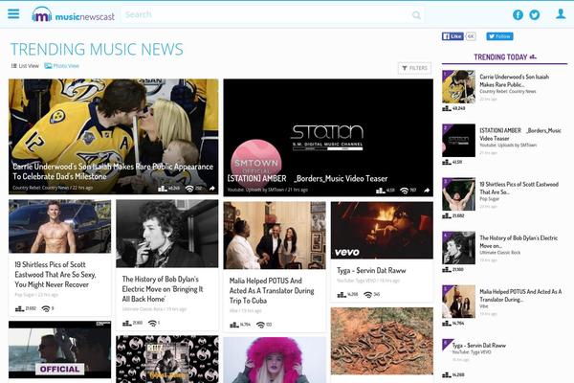Click the snakes on red dirt thumbnail
Viewport: 574px width, 383px height.
[x=382, y=341]
